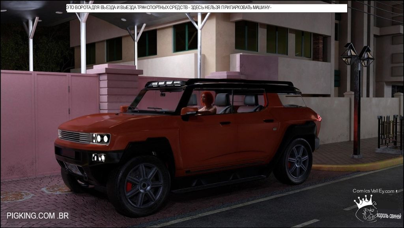
Task: Click the round manhole cover on pavement
Action: tap(15, 196)
